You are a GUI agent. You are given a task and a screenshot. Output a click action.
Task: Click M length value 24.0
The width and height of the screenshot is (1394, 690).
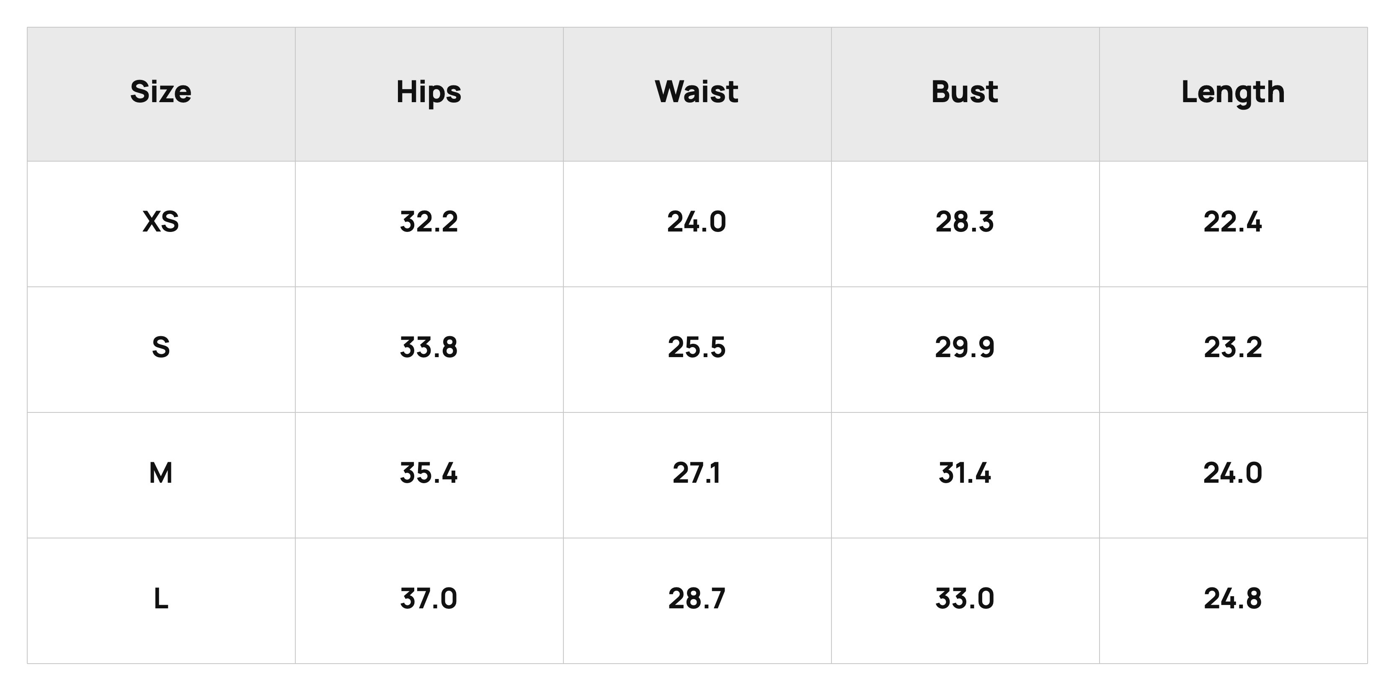pos(1233,473)
